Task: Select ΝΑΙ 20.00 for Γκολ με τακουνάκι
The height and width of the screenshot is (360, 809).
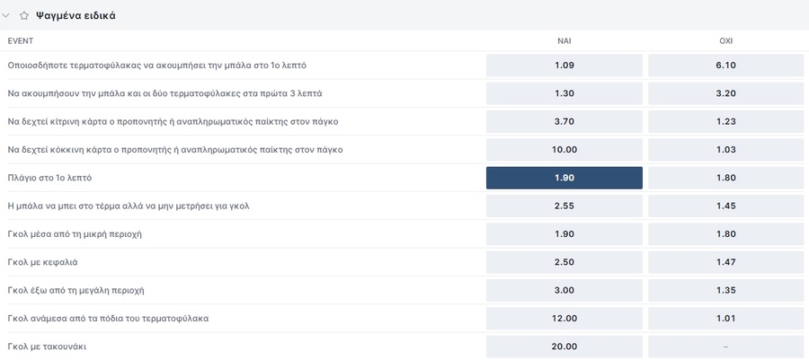Action: 565,347
